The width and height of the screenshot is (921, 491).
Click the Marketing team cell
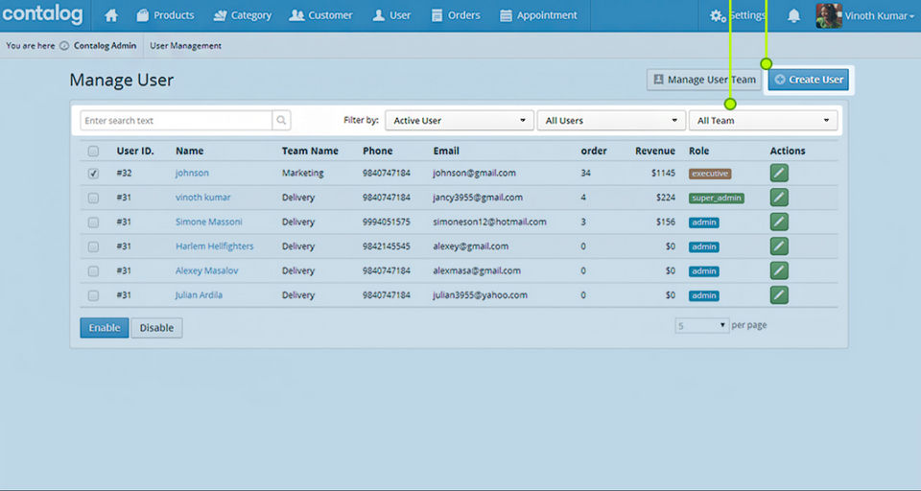[302, 173]
